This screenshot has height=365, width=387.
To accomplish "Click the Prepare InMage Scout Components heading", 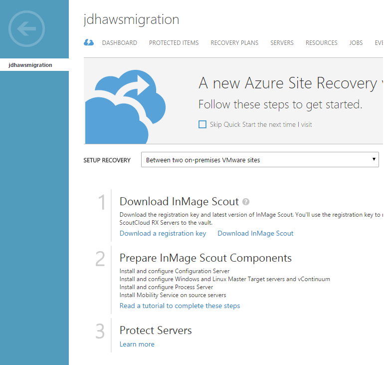I will tap(205, 258).
